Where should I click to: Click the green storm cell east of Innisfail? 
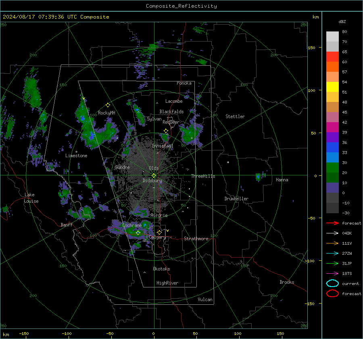click(191, 135)
